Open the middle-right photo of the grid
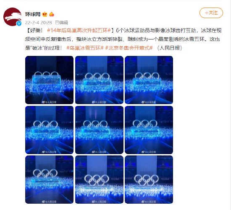This screenshot has height=210, width=231. coord(149,130)
